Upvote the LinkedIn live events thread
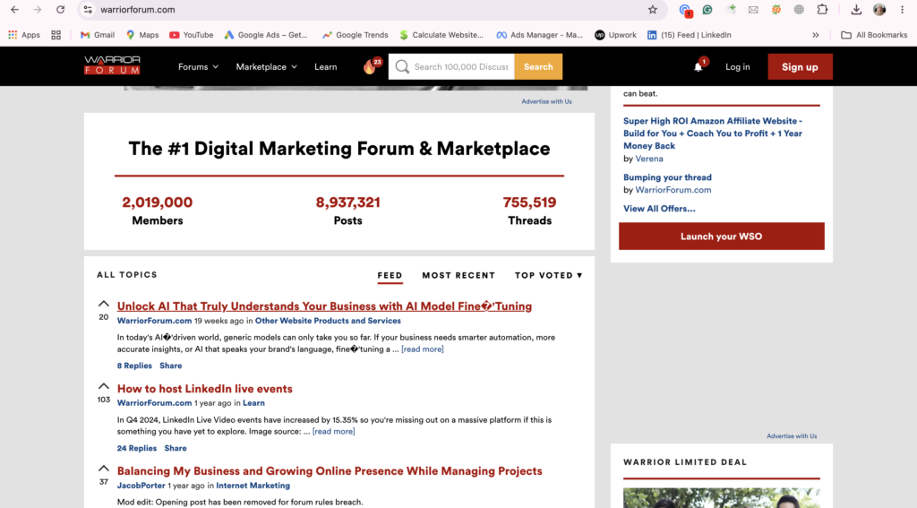 (x=104, y=386)
